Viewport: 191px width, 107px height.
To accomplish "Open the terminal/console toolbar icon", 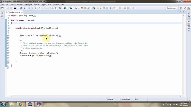I will (21, 8).
